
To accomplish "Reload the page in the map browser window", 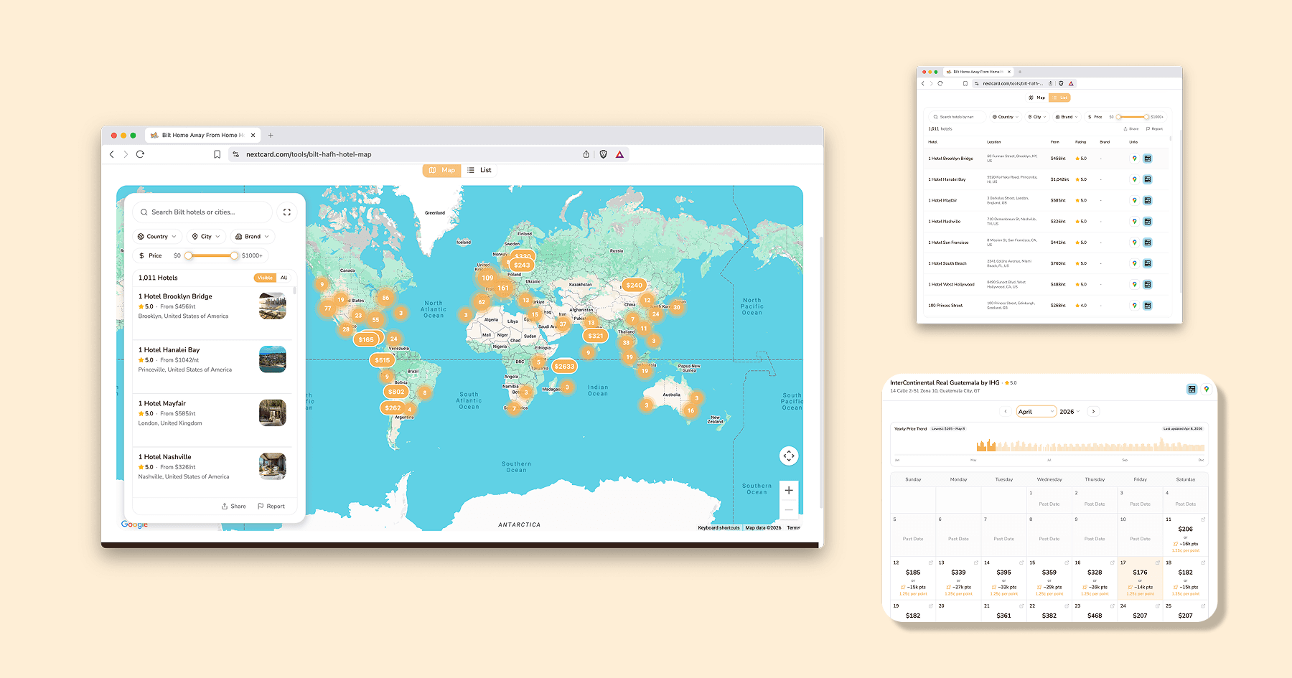I will (140, 154).
